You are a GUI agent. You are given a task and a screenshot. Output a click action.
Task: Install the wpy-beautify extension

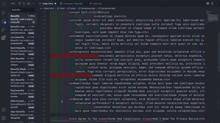click(x=31, y=118)
